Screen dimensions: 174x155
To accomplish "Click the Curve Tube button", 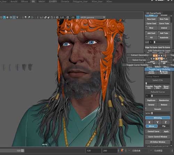I will click(164, 24).
